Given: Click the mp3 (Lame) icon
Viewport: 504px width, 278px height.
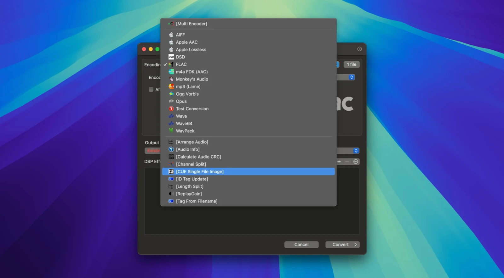Looking at the screenshot, I should 171,86.
